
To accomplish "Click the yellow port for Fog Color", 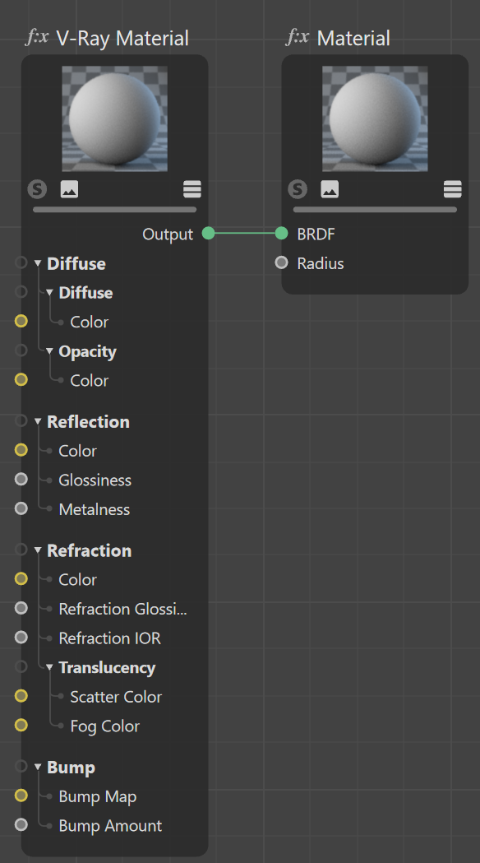I will click(x=21, y=726).
